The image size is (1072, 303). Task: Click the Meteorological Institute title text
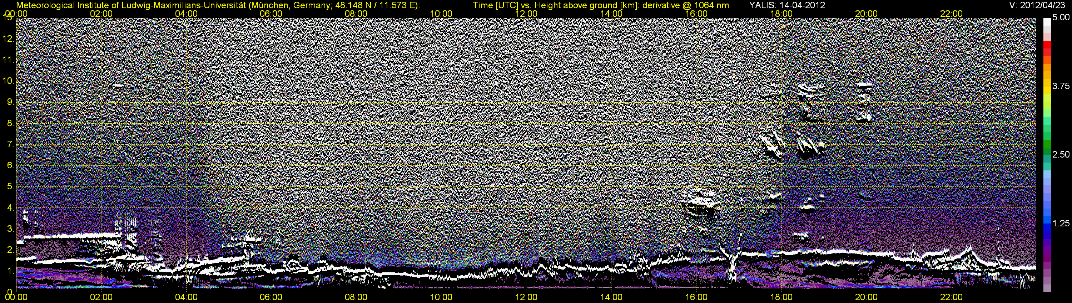tap(218, 5)
